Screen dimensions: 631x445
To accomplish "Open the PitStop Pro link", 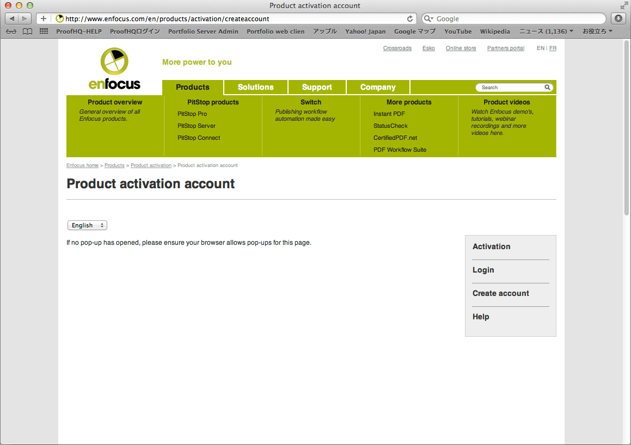I will [x=192, y=114].
